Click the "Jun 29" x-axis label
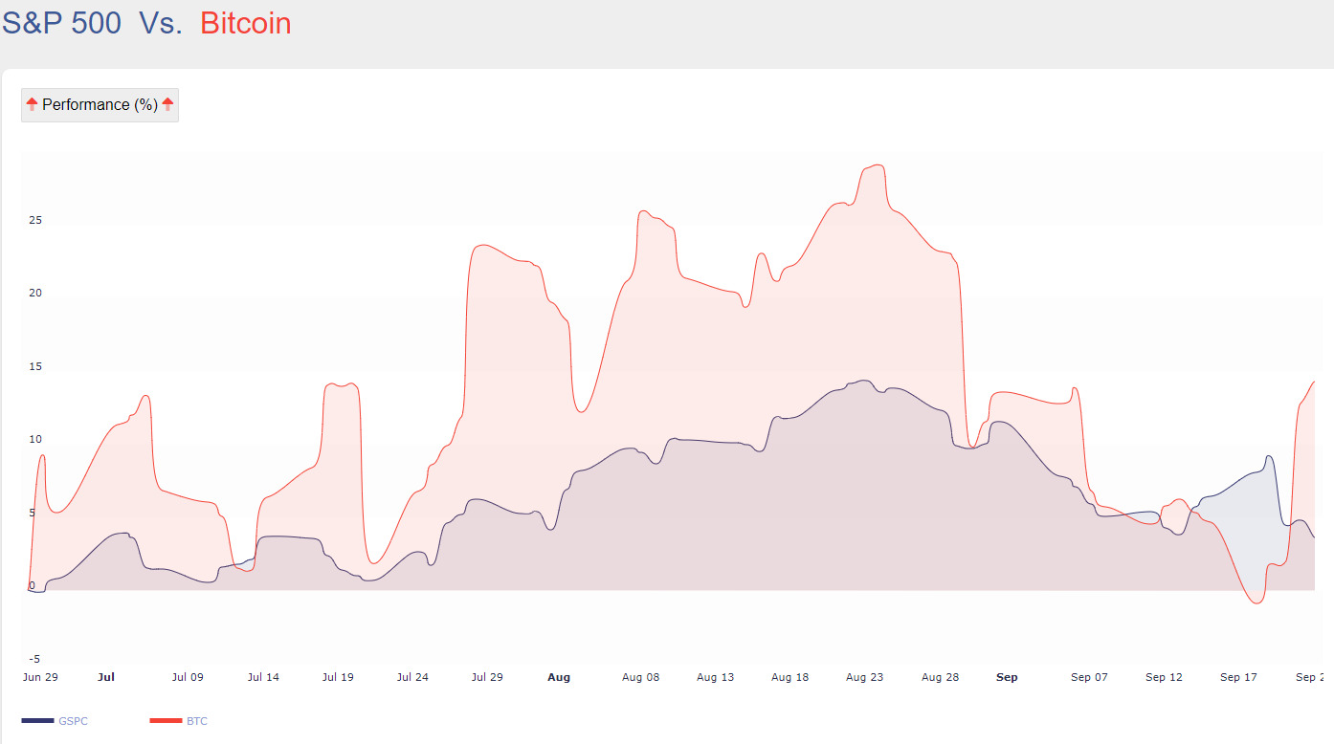 (40, 677)
